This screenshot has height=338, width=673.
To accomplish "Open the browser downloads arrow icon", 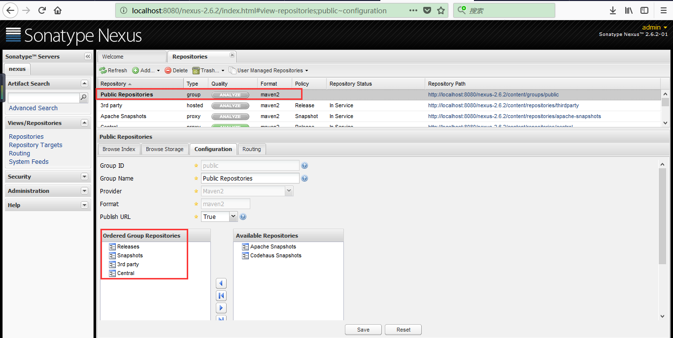I will [x=613, y=10].
